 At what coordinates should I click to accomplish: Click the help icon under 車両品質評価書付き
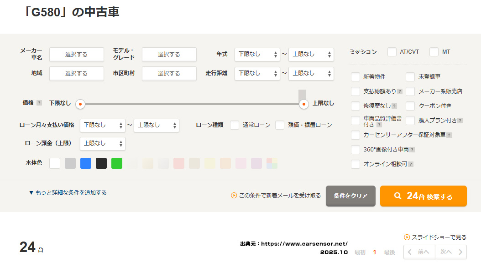[379, 124]
